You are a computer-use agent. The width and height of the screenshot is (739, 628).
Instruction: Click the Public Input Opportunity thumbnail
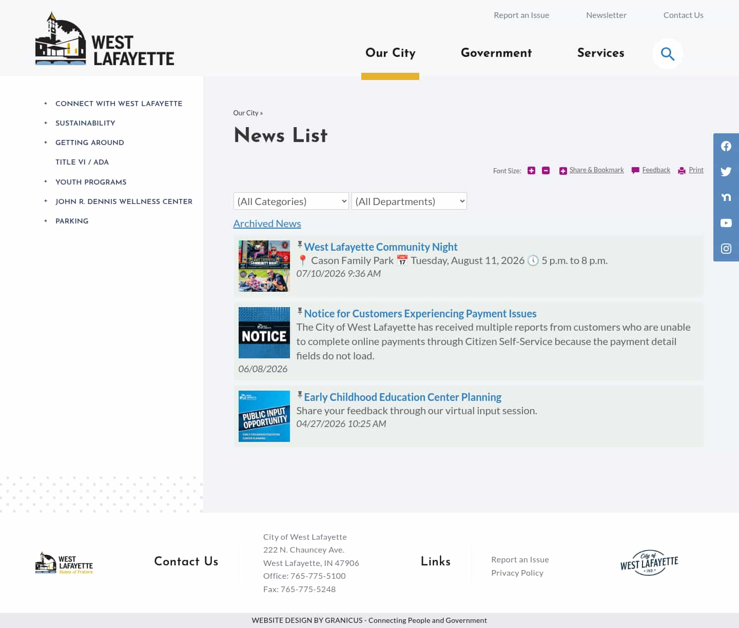[264, 416]
